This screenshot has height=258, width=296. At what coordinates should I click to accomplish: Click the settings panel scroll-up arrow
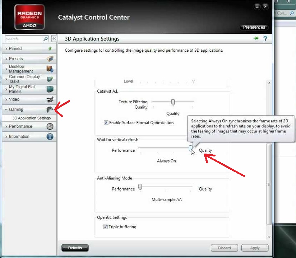point(269,83)
